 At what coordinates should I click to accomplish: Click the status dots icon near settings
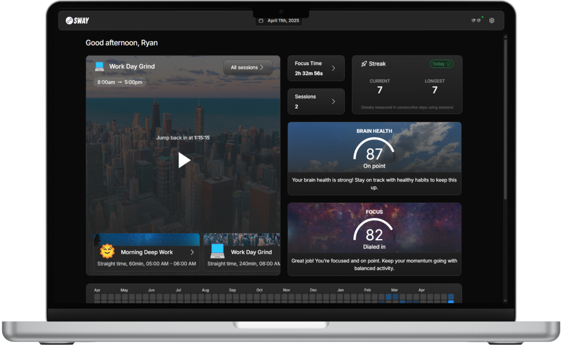(x=476, y=20)
